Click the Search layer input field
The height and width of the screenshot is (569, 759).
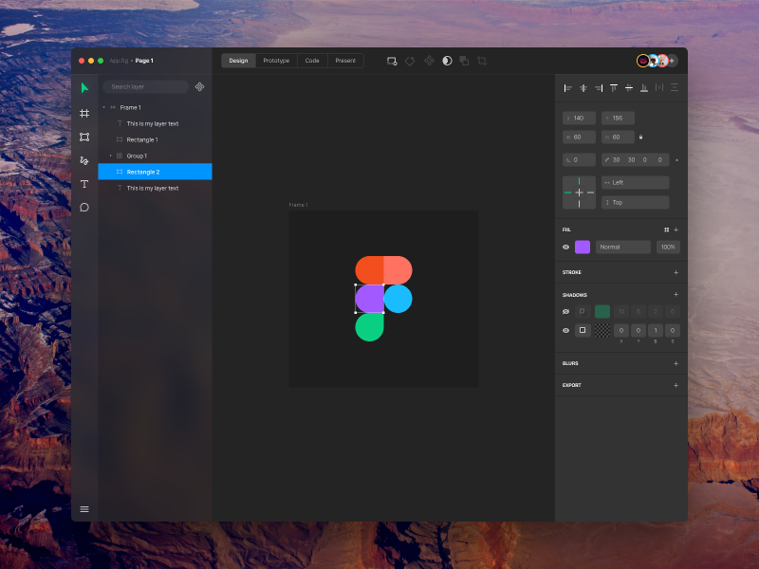click(x=146, y=86)
